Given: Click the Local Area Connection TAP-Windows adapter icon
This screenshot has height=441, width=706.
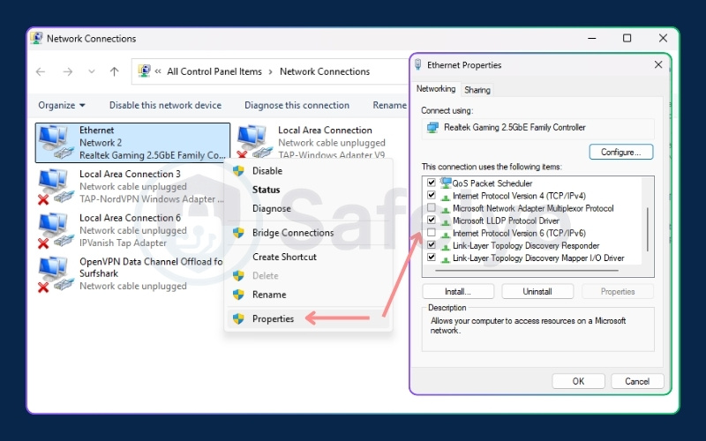Looking at the screenshot, I should 255,142.
